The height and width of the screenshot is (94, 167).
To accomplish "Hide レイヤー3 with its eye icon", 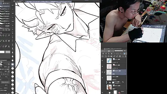I will coord(102,61).
